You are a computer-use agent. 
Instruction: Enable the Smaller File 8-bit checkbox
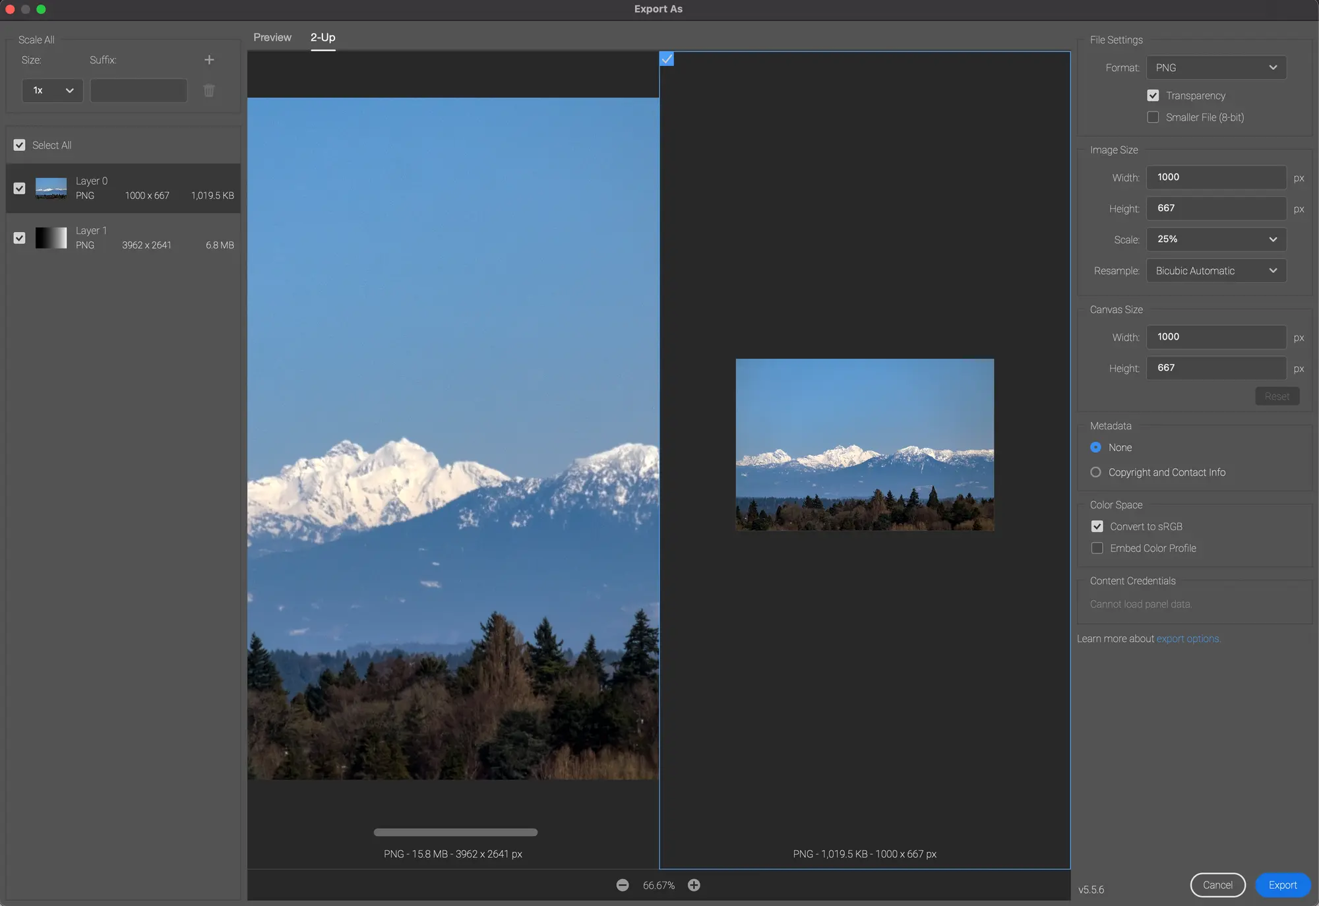point(1153,117)
